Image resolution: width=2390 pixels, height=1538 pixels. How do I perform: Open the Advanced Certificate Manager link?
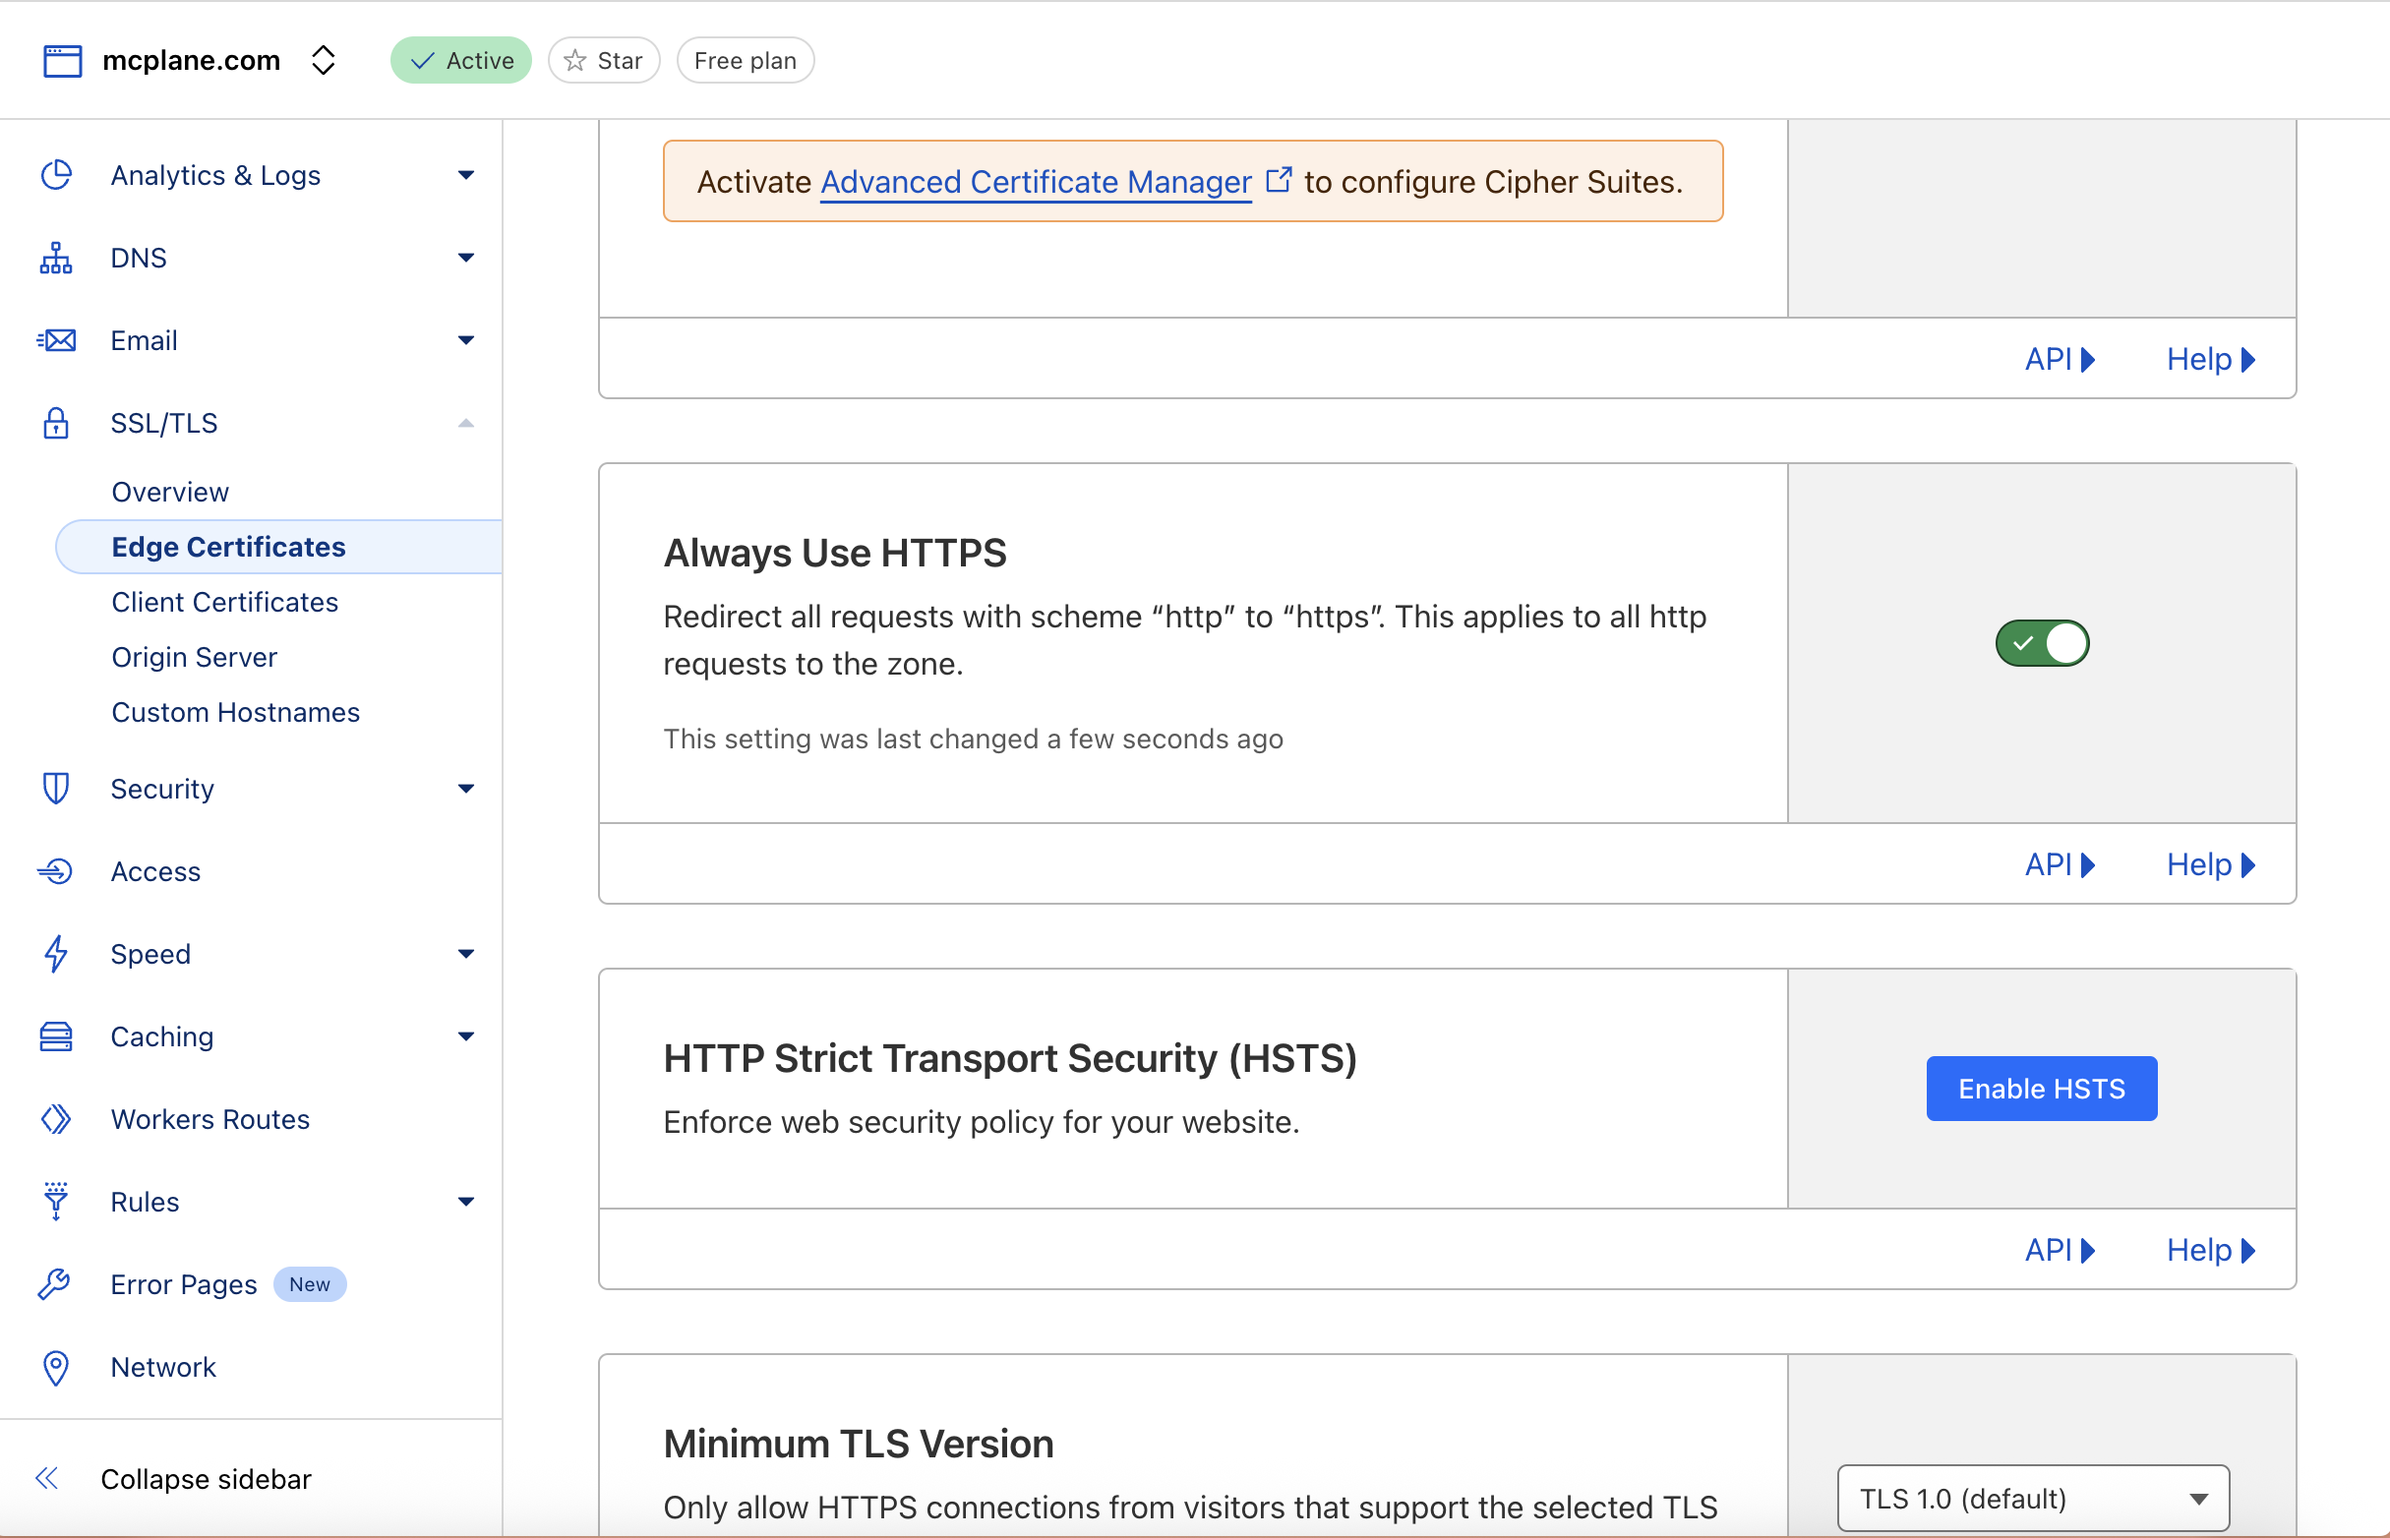click(1036, 182)
